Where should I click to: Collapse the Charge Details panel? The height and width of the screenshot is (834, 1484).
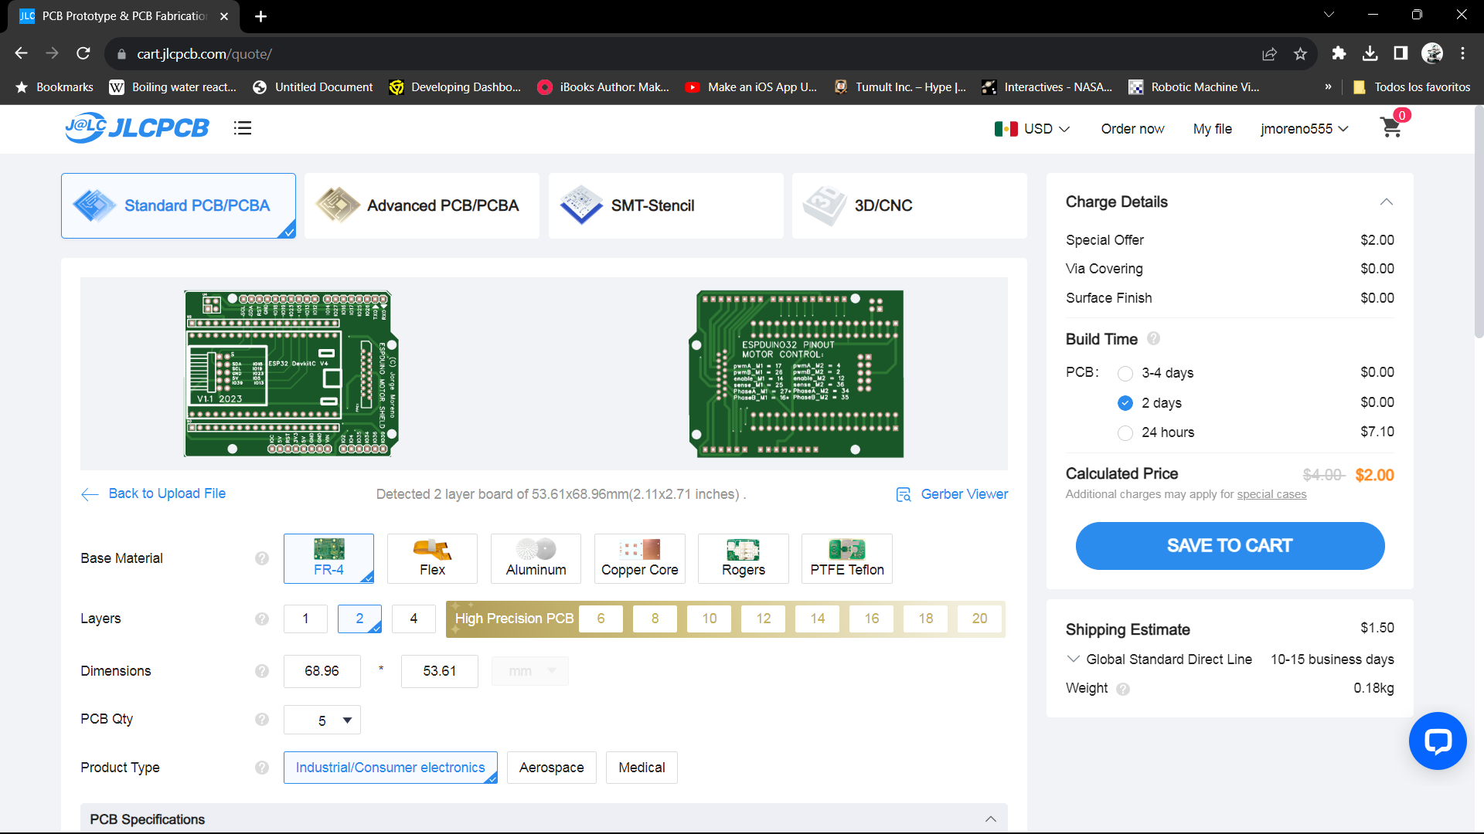[x=1386, y=202]
